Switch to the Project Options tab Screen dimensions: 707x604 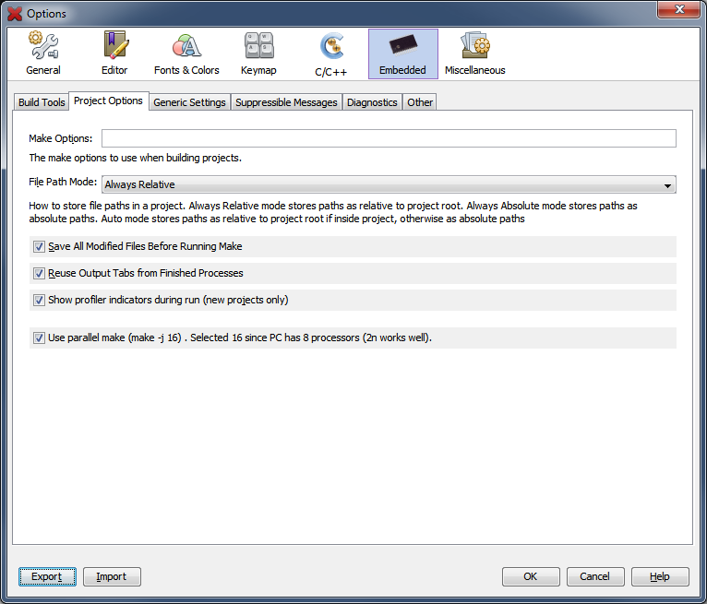point(108,101)
